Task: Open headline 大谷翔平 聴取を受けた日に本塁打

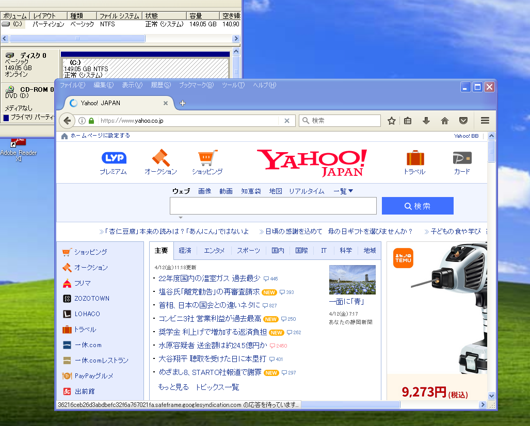Action: pos(212,359)
